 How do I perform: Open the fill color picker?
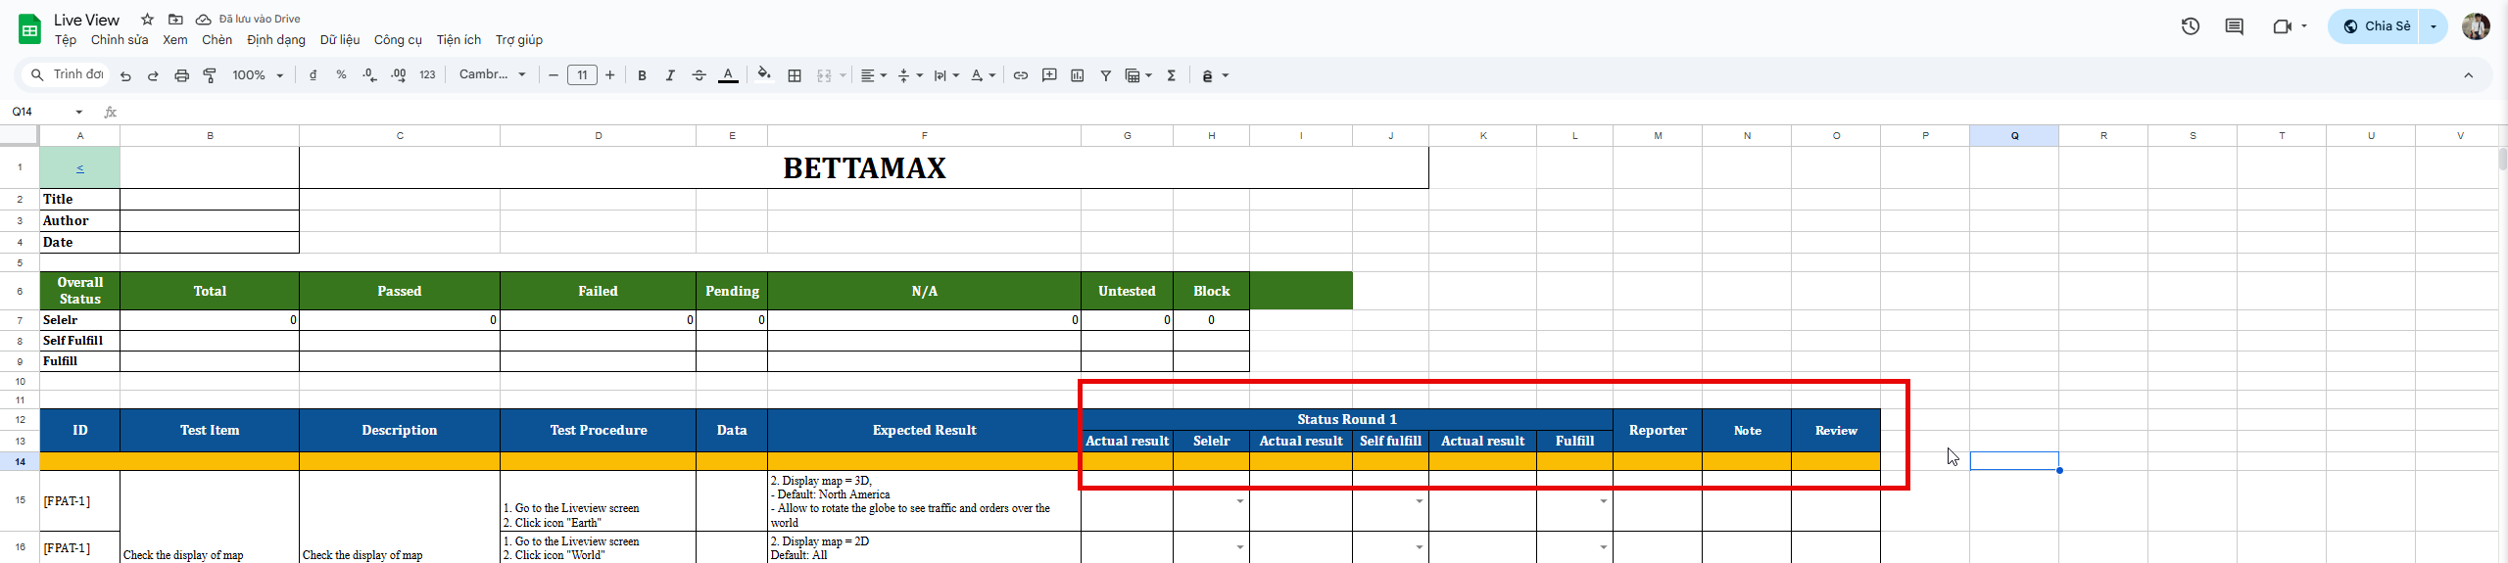763,74
